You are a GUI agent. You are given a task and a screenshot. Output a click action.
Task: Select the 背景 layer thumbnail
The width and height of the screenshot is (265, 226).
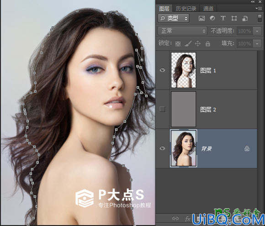184,148
